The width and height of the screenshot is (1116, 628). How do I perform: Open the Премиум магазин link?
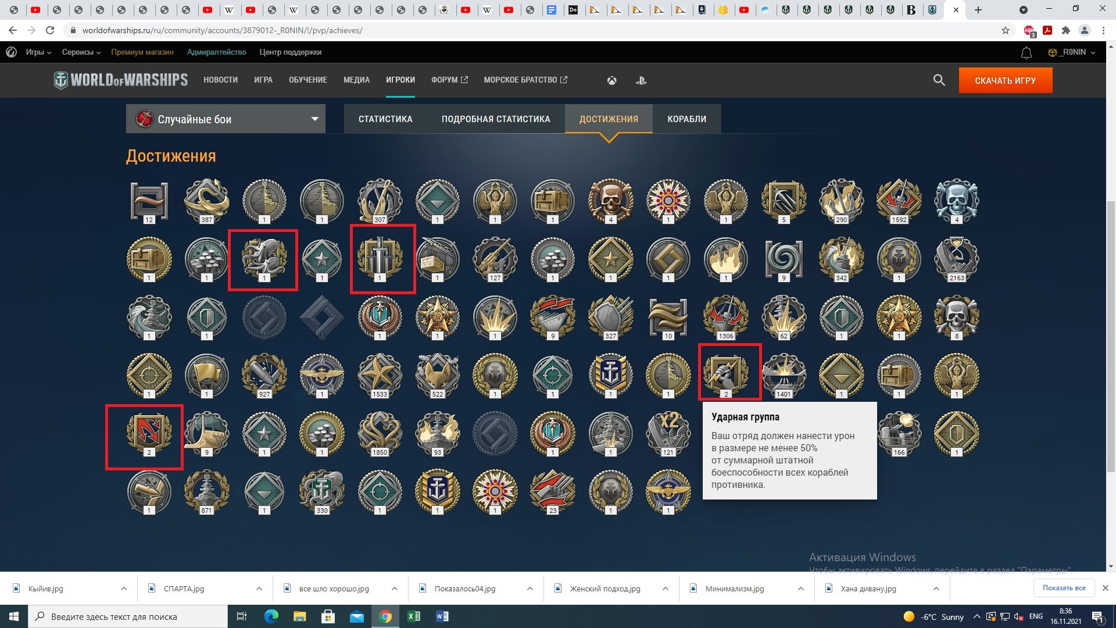(x=142, y=52)
